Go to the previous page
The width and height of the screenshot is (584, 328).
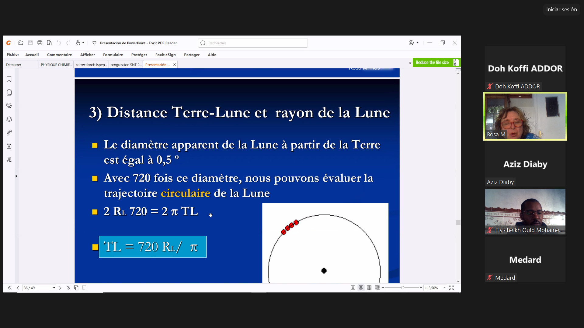(18, 288)
